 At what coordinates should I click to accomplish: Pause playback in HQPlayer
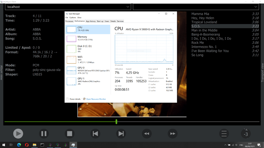[x=44, y=134]
